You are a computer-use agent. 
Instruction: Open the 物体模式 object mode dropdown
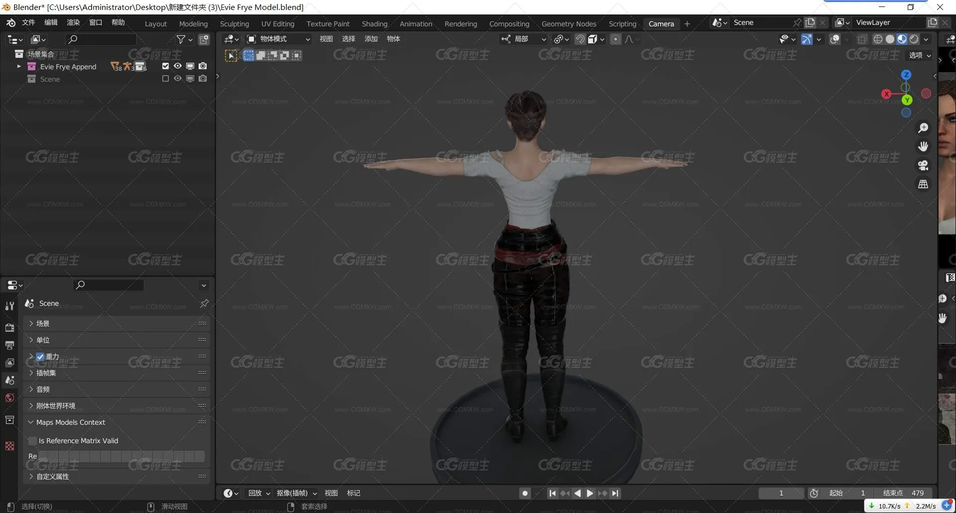[x=279, y=39]
